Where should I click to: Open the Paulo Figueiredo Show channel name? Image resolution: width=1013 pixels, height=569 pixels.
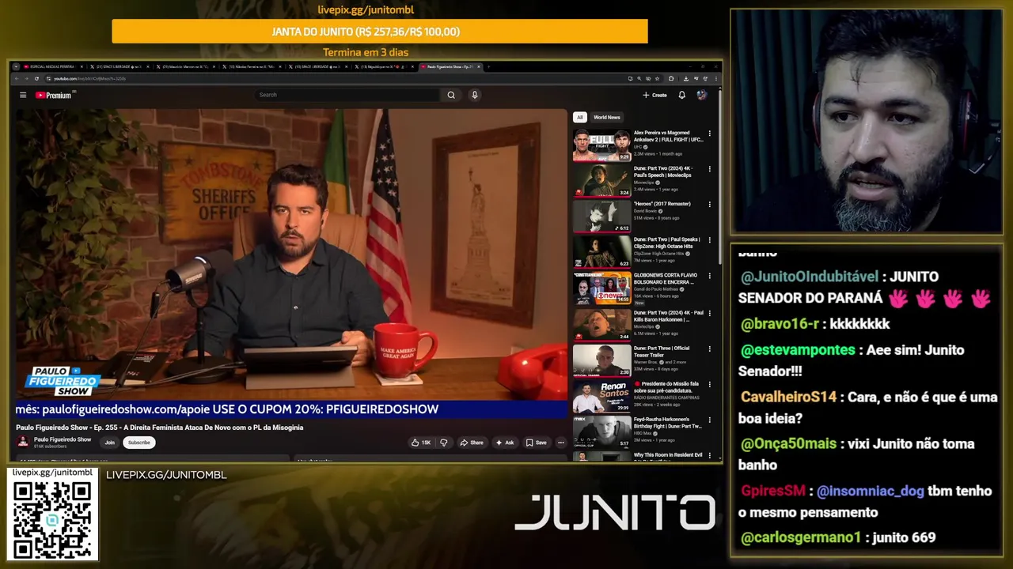[63, 439]
